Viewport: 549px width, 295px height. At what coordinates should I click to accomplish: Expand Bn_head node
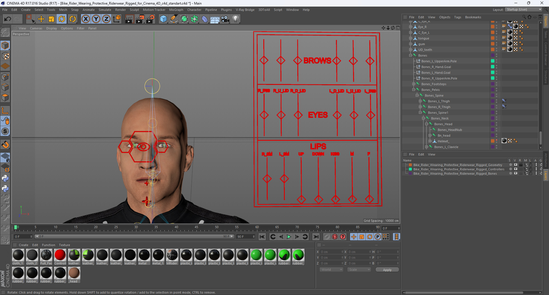pos(430,135)
